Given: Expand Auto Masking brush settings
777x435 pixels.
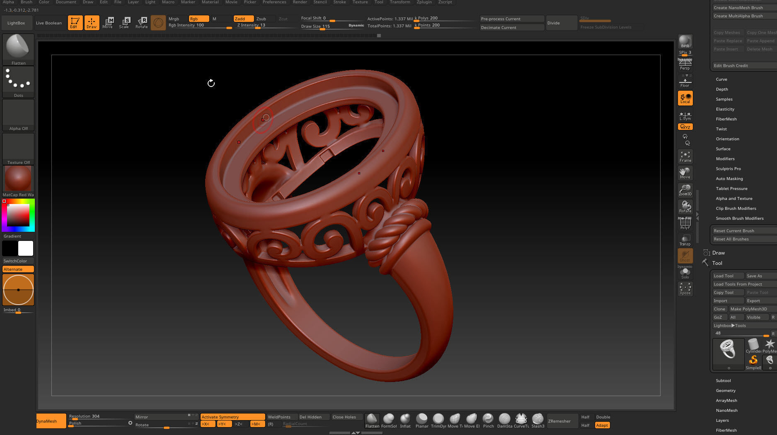Looking at the screenshot, I should (729, 178).
